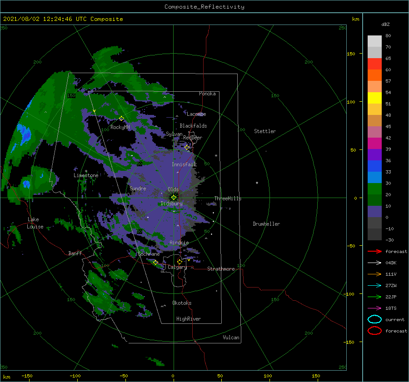Select the amber 51 dBZ swatch
Viewport: 409px width, 382px height.
(374, 109)
